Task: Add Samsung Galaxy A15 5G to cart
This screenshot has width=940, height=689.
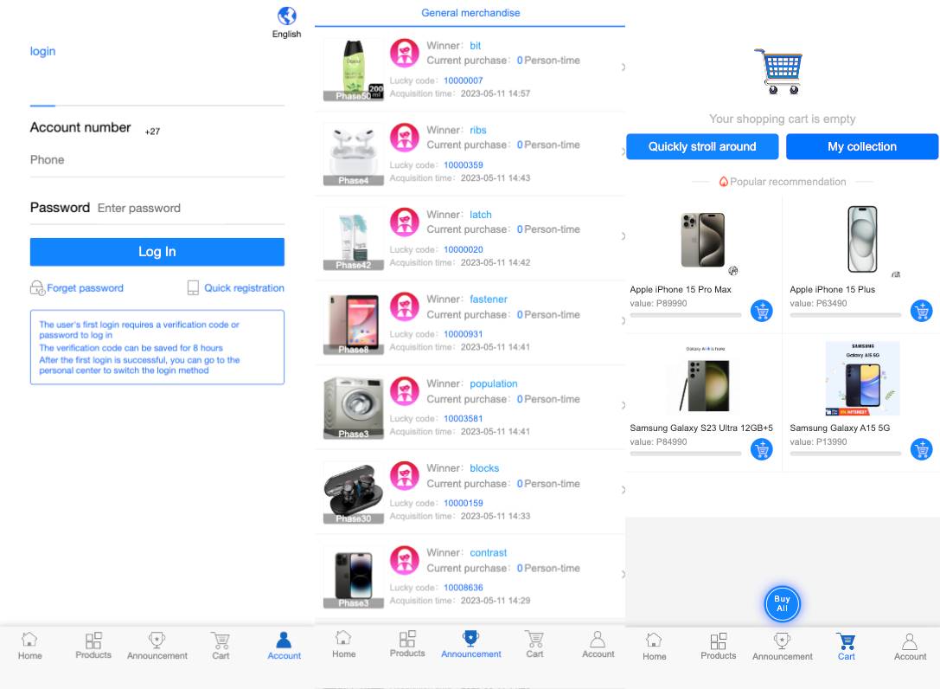Action: tap(922, 449)
